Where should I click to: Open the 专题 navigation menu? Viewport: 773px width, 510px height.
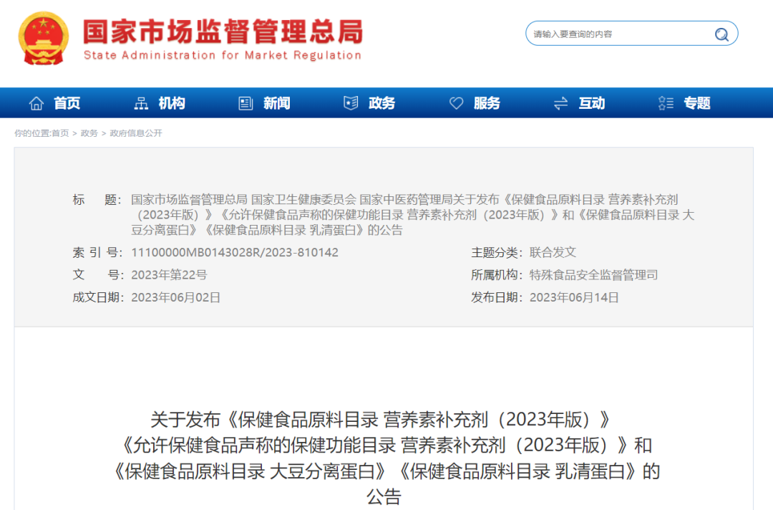pos(696,103)
